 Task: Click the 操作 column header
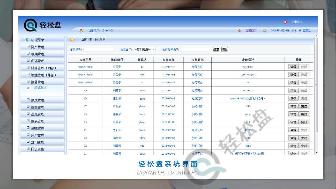(x=299, y=59)
